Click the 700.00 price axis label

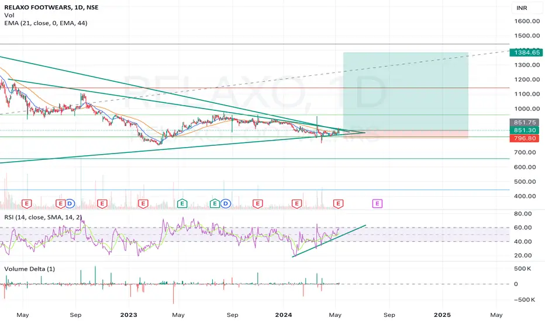point(525,152)
